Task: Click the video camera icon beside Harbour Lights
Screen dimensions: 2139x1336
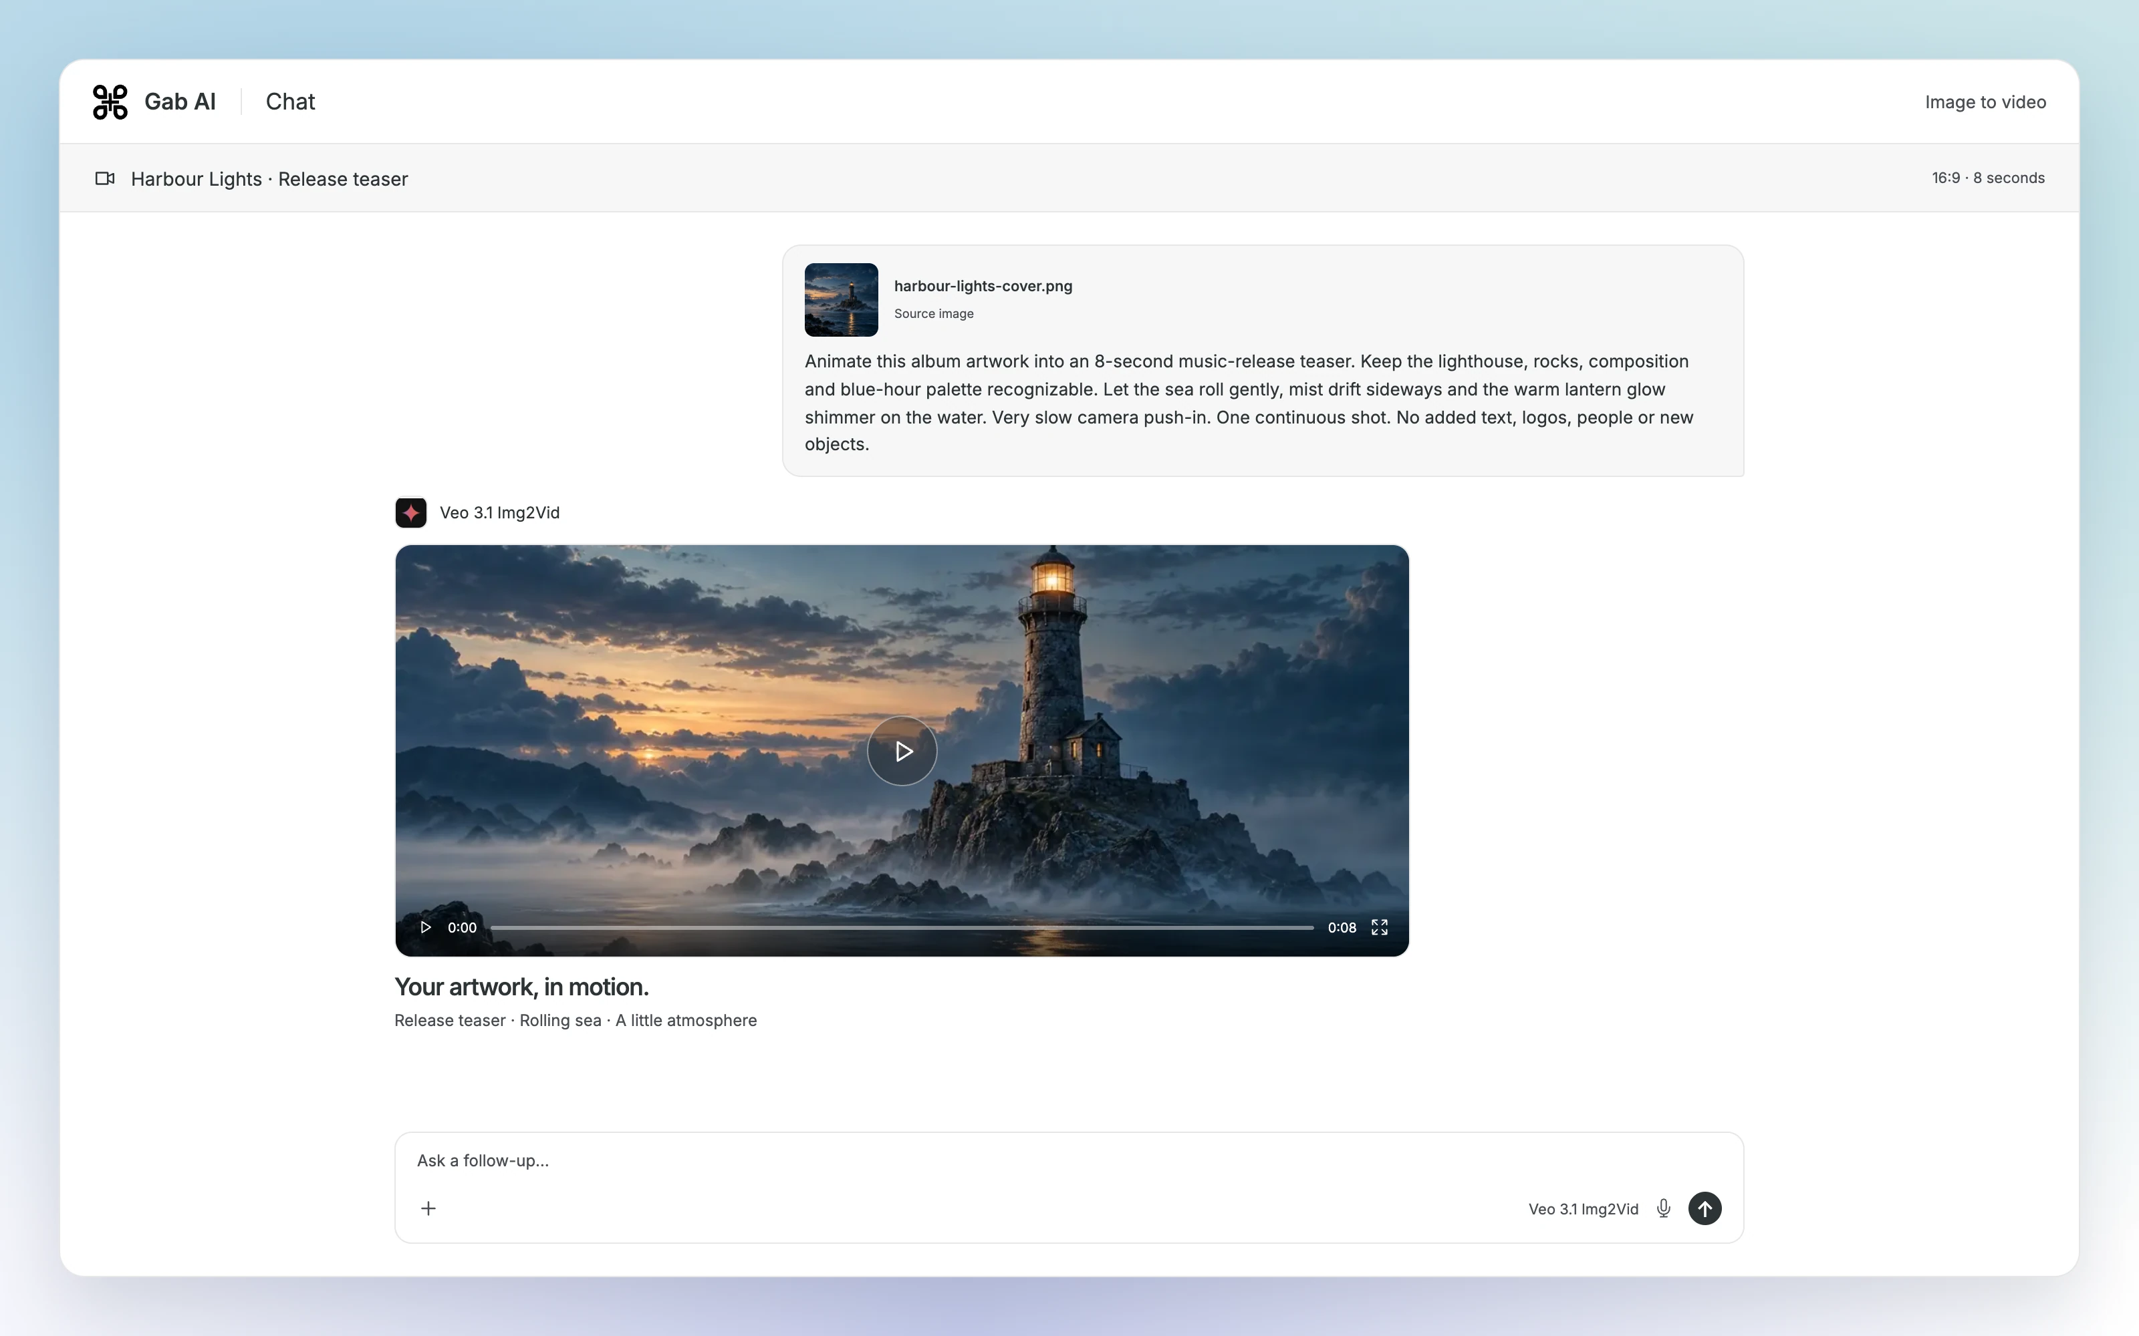Action: tap(105, 178)
